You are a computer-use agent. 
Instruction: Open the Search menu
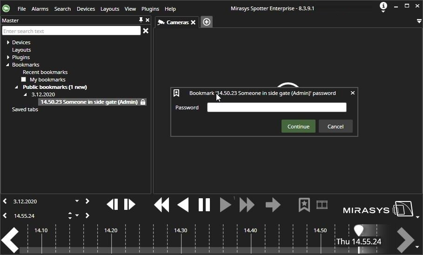pyautogui.click(x=62, y=9)
